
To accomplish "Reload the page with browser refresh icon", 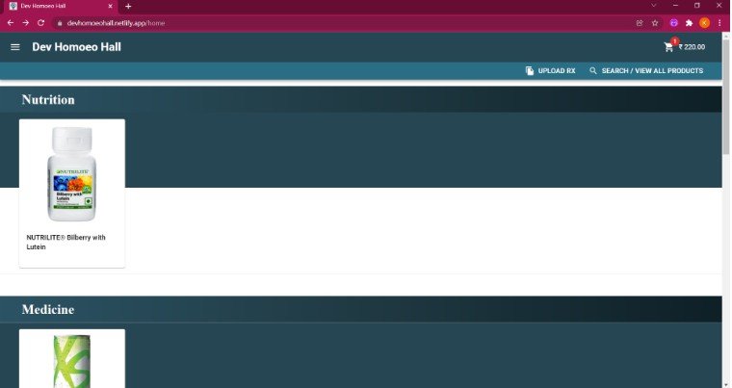I will click(x=40, y=23).
